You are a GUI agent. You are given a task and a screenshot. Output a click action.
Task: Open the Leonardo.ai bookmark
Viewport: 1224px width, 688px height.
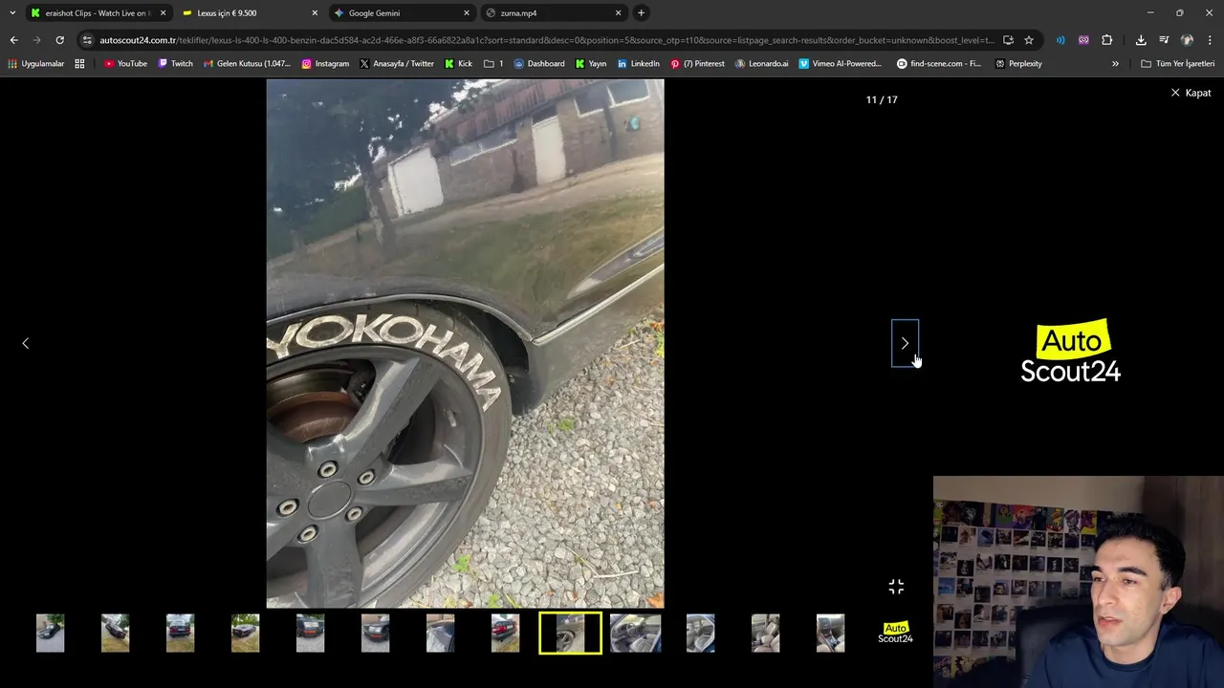761,64
